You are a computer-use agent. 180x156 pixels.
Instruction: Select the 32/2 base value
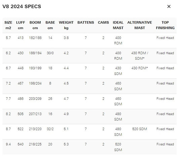tap(50, 129)
